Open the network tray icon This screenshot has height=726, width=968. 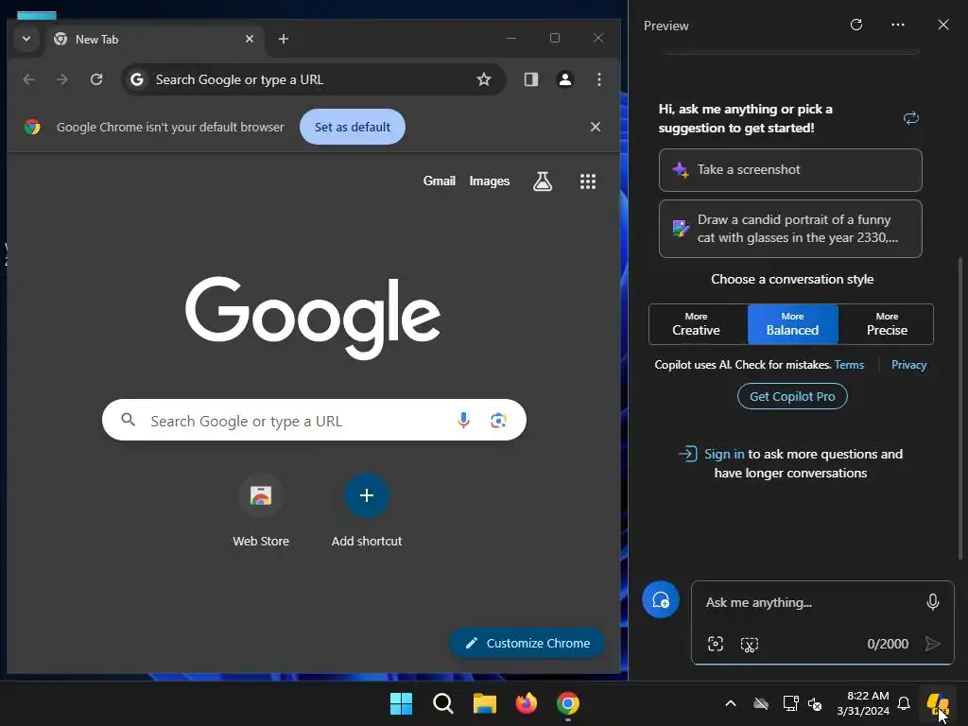tap(790, 703)
